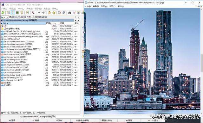Click the command line input field
This screenshot has height=123, width=203.
(x=70, y=117)
